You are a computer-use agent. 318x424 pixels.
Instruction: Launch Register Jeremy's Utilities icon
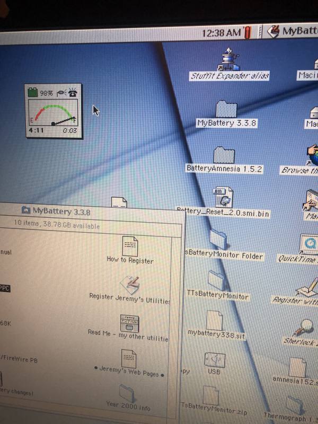tap(130, 285)
